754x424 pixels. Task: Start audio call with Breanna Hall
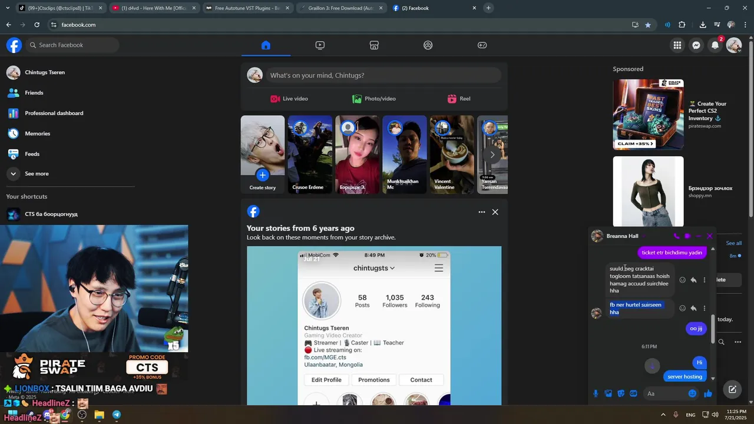[x=676, y=236]
